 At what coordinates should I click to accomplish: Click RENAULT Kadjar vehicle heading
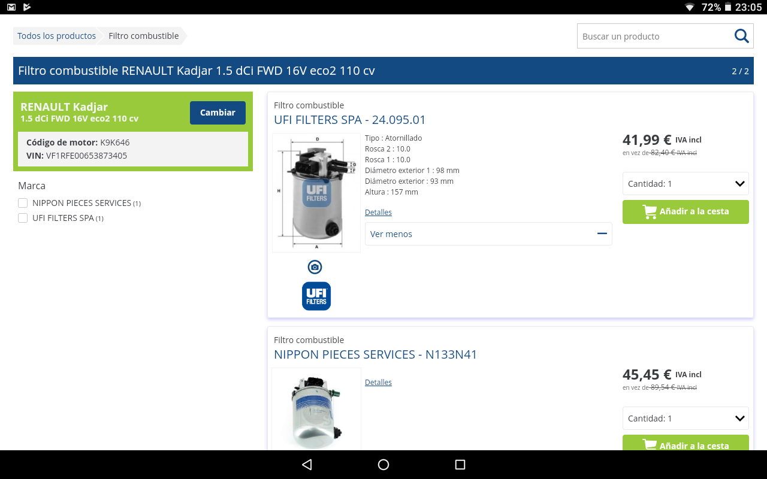64,107
